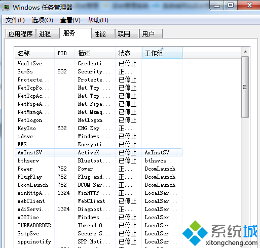Click the Task Manager title bar icon
This screenshot has height=248, width=260.
tap(6, 8)
